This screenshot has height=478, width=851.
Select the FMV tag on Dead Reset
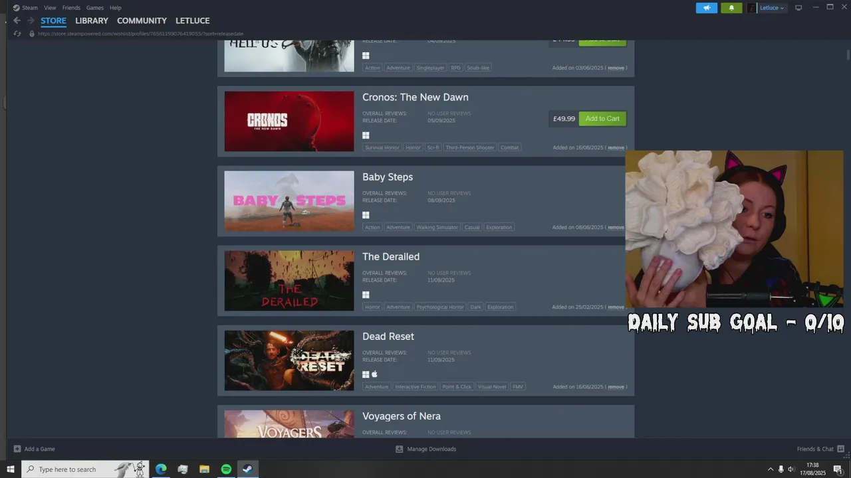click(518, 386)
